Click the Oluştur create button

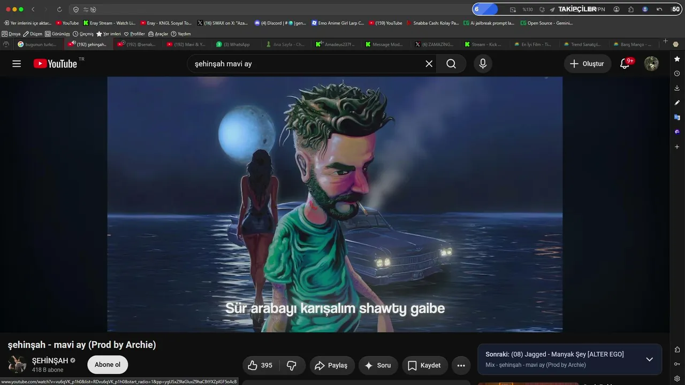coord(587,64)
